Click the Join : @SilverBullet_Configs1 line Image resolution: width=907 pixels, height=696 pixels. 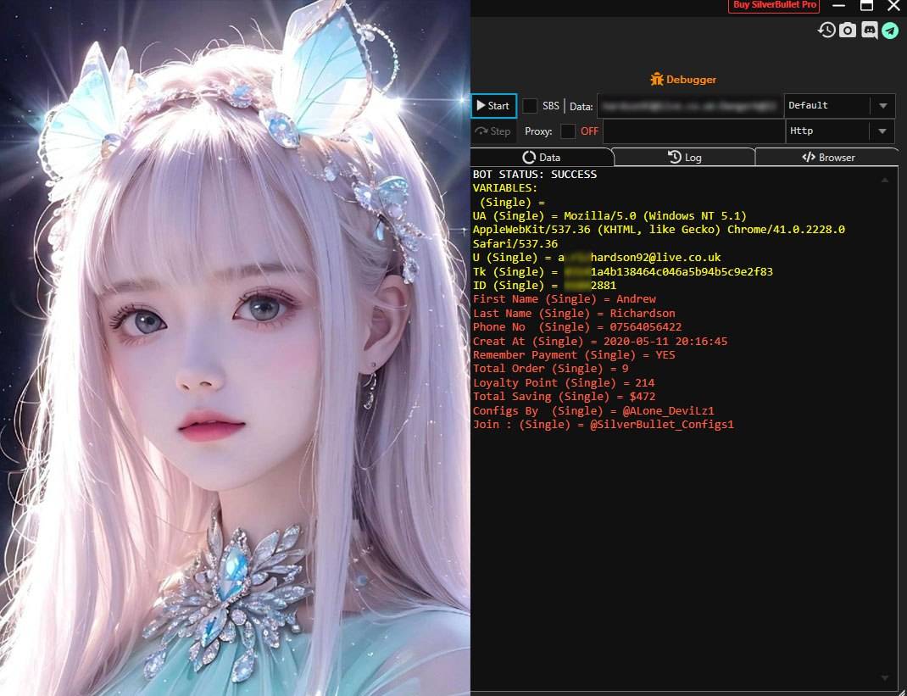pos(604,424)
